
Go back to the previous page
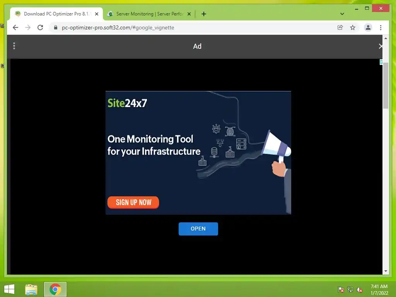point(15,27)
